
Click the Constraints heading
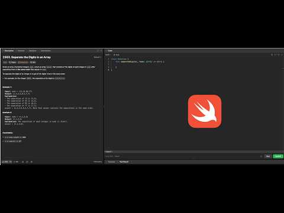tap(8, 133)
